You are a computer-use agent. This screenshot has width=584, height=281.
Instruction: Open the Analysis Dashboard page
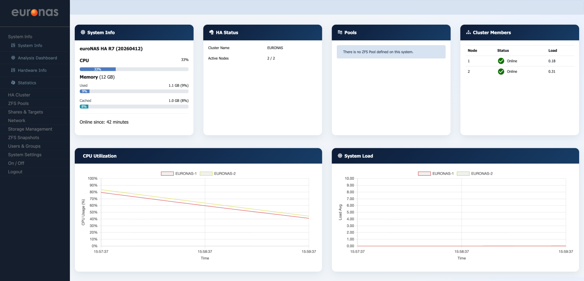(x=38, y=58)
